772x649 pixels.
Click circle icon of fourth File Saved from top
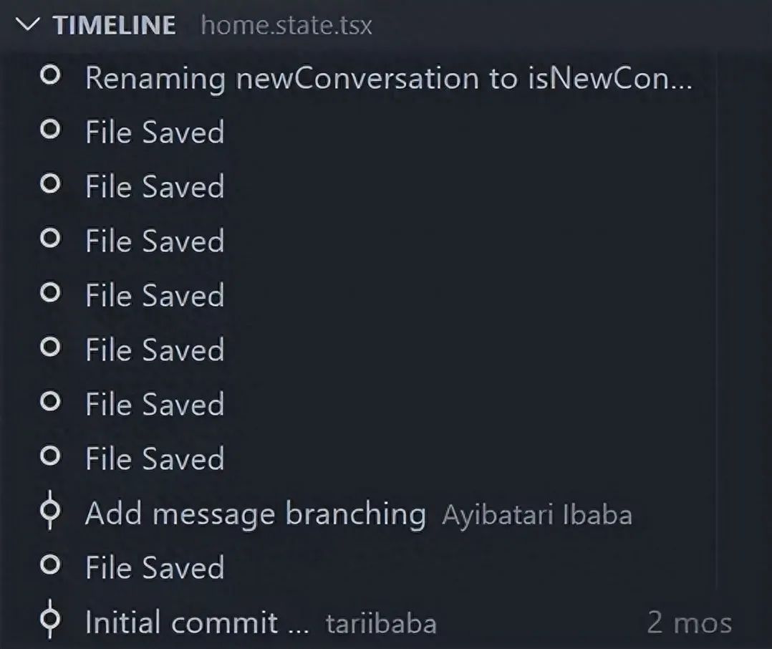click(x=49, y=294)
